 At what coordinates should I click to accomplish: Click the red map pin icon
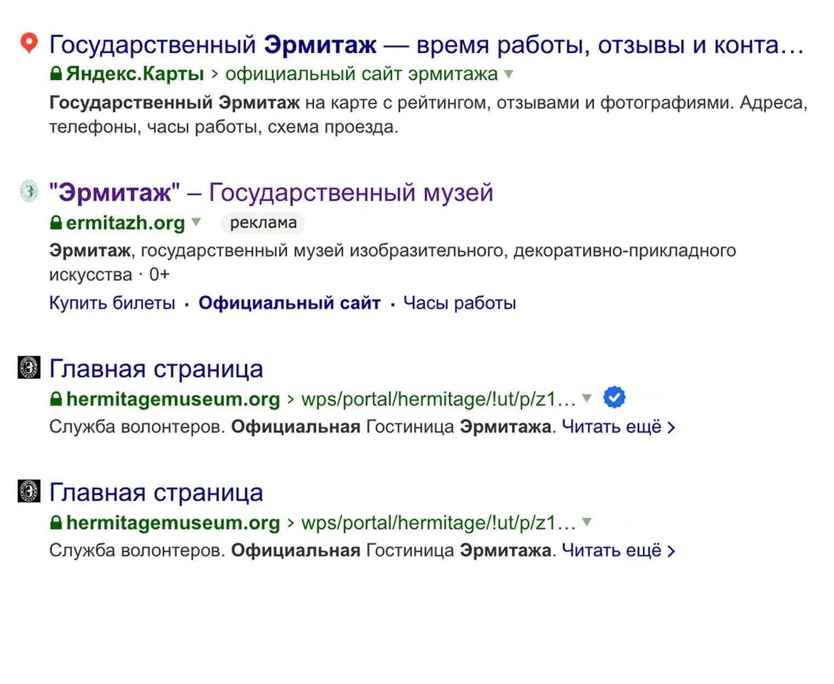29,43
